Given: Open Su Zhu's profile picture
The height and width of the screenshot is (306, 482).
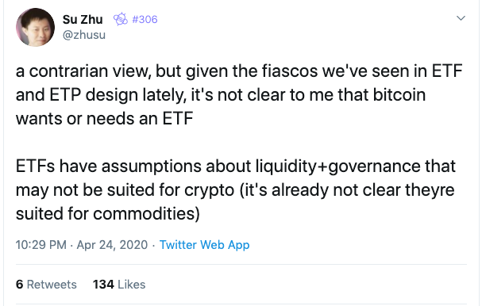Looking at the screenshot, I should (x=36, y=27).
